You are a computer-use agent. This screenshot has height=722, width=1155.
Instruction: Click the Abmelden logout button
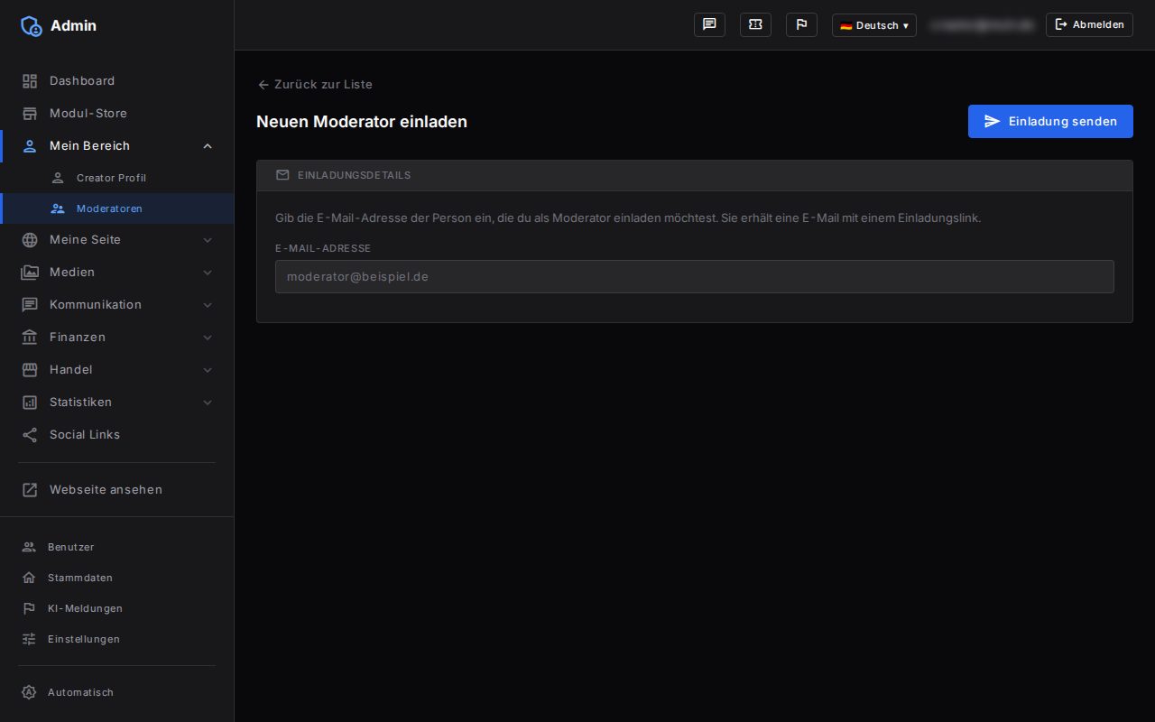click(1089, 25)
